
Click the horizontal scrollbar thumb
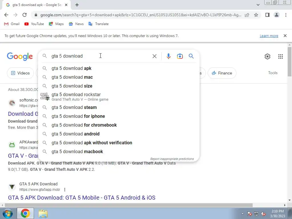coord(129,205)
